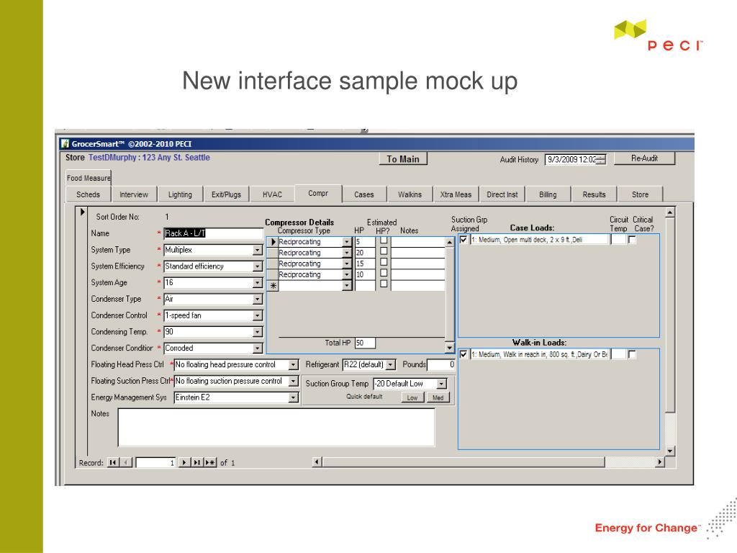
Task: Switch to the Scheds tab
Action: click(x=88, y=194)
